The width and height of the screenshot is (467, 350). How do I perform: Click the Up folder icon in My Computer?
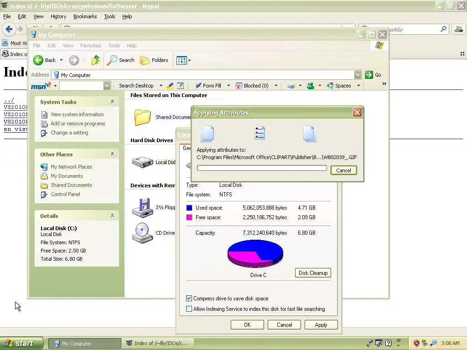pyautogui.click(x=96, y=60)
